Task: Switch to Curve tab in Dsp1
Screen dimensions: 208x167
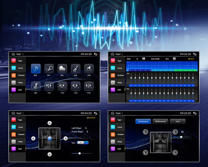Action: coord(17,68)
